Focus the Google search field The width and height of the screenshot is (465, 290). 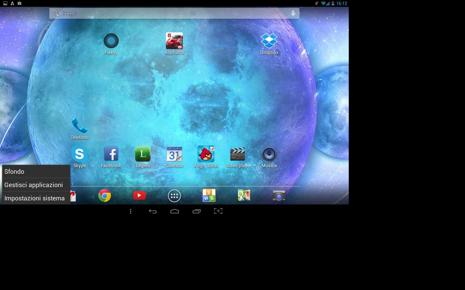(x=174, y=13)
